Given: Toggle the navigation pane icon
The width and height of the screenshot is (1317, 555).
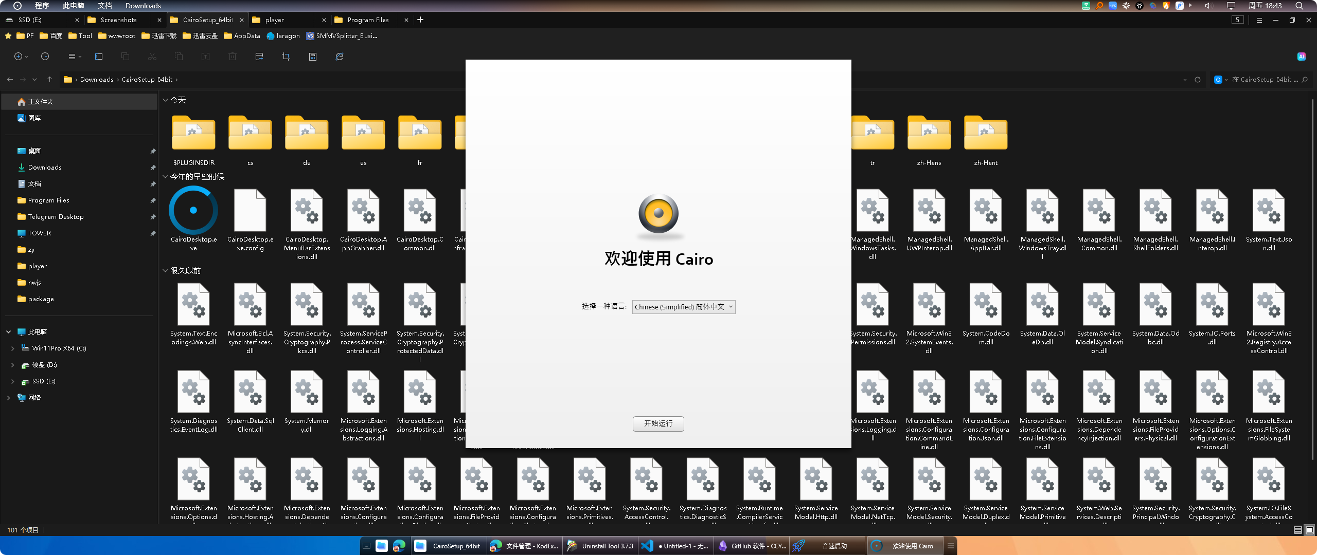Looking at the screenshot, I should click(99, 57).
